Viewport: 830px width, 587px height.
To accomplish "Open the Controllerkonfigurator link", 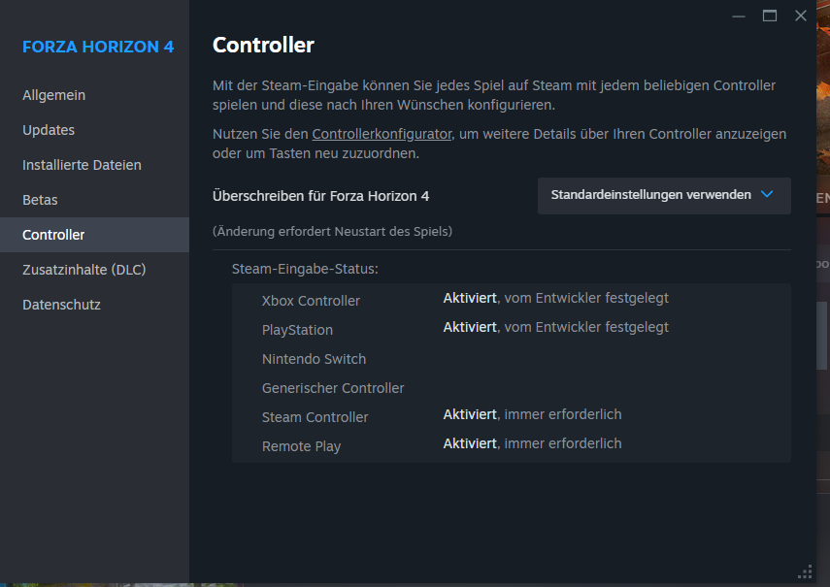I will coord(382,134).
